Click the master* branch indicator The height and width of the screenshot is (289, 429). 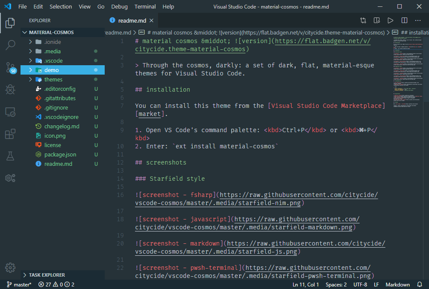pyautogui.click(x=19, y=285)
